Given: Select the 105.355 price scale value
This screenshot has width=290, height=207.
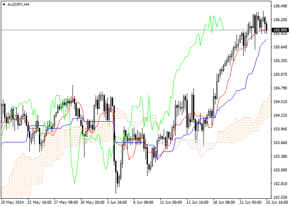Looking at the screenshot, I should click(x=280, y=61).
